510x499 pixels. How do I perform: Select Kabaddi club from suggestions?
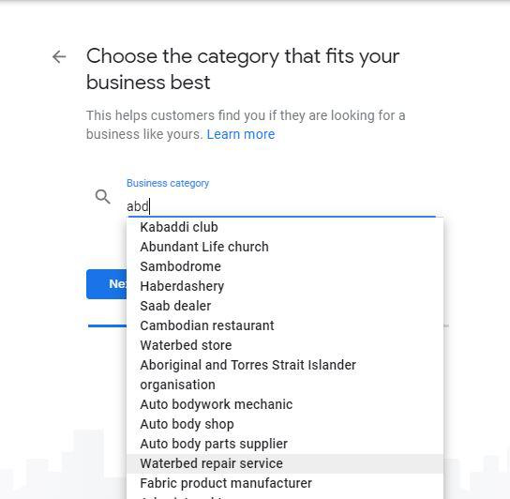[285, 227]
